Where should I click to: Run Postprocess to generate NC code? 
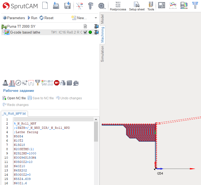coord(118,6)
